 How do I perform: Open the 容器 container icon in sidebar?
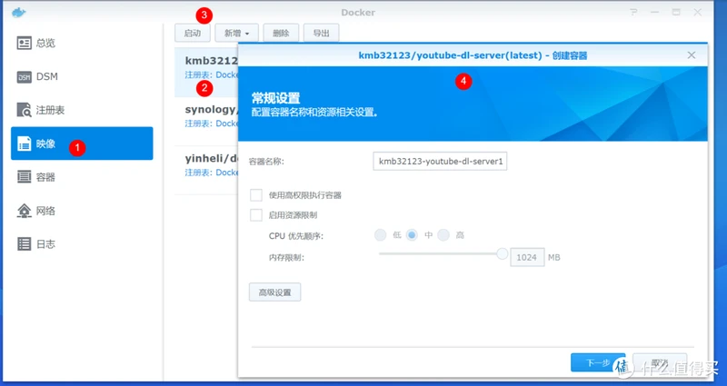[25, 177]
